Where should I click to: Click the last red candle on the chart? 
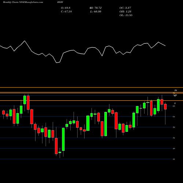coord(165,107)
